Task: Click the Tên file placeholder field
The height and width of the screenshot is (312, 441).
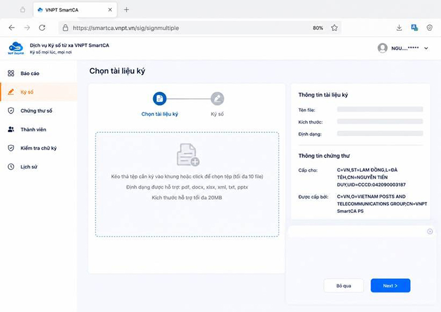Action: coord(380,110)
